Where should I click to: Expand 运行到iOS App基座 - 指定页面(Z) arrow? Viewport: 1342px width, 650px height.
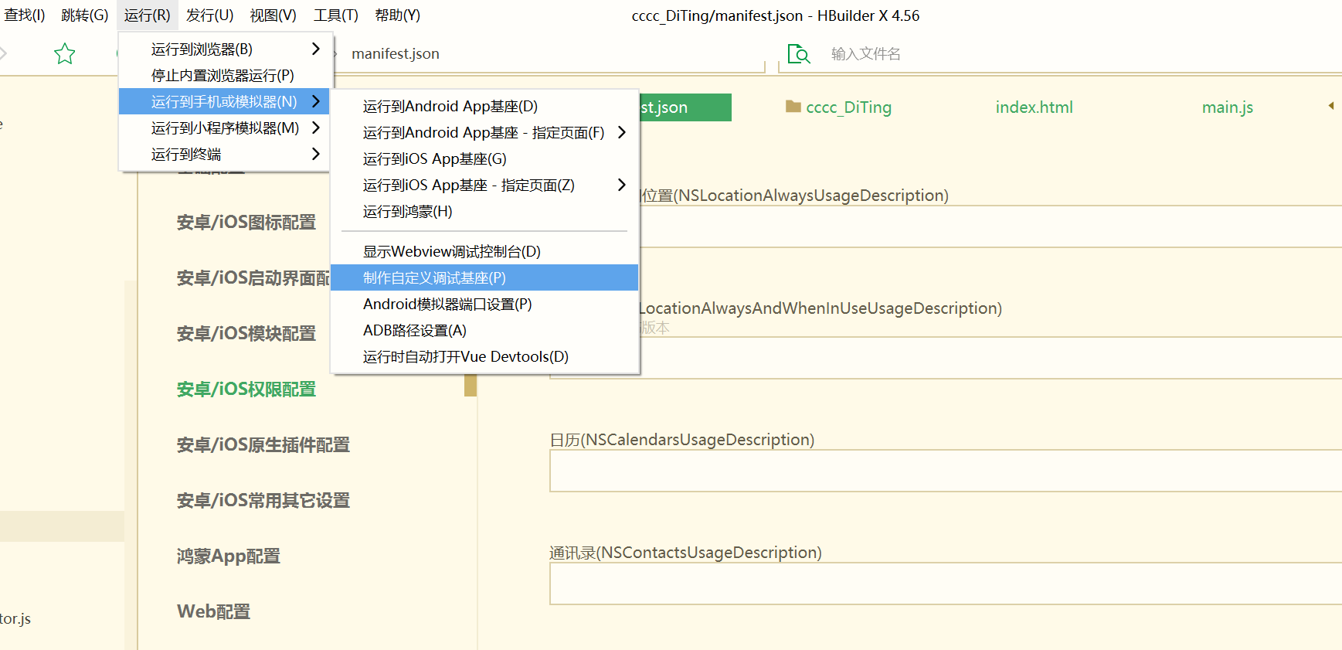pos(622,185)
